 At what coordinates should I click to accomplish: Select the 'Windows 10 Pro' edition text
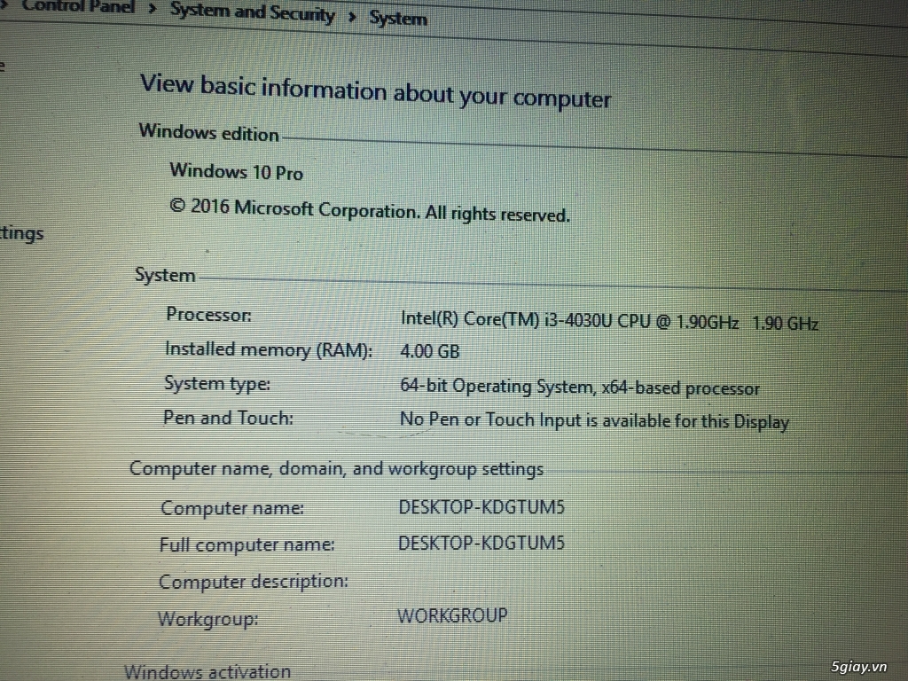[236, 172]
